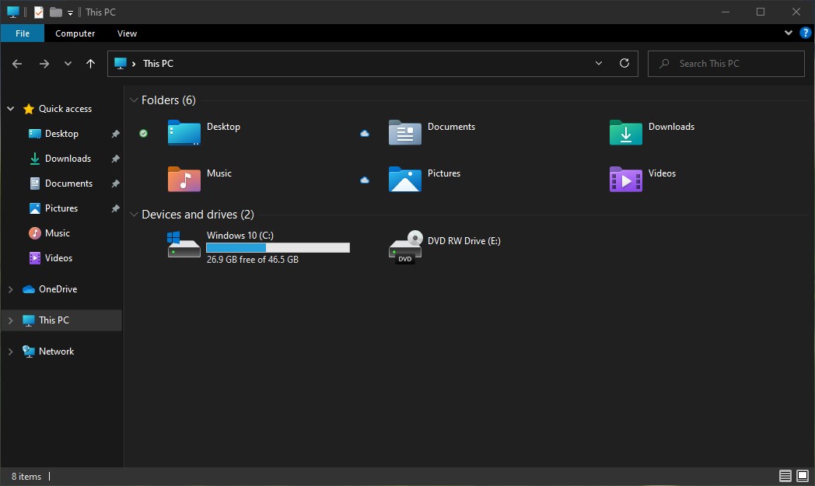The height and width of the screenshot is (486, 815).
Task: Expand the Network tree node
Action: (10, 351)
